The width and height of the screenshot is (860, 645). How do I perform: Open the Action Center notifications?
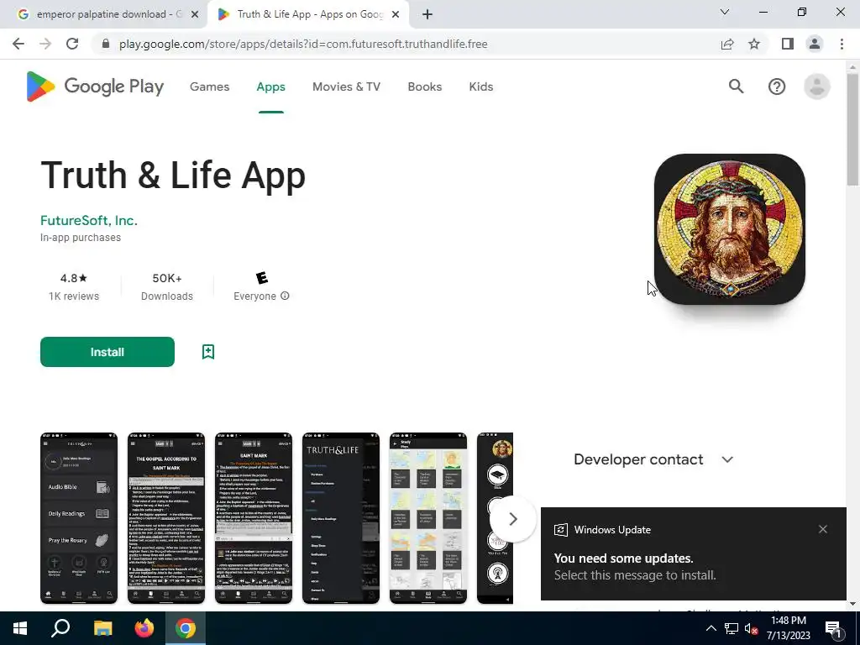pos(834,628)
